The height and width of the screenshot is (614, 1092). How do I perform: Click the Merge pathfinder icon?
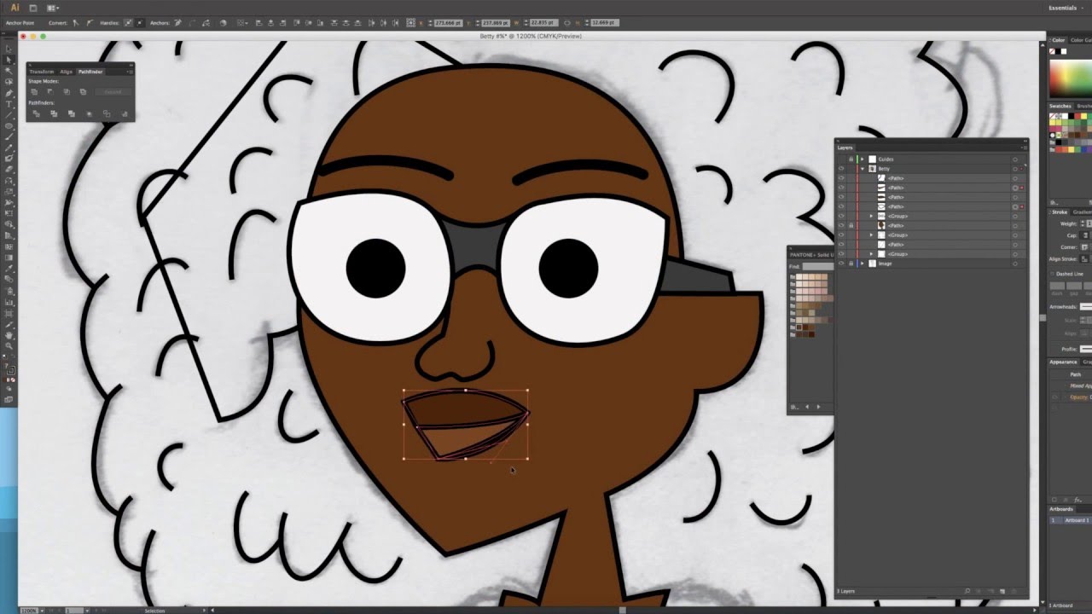tap(71, 113)
